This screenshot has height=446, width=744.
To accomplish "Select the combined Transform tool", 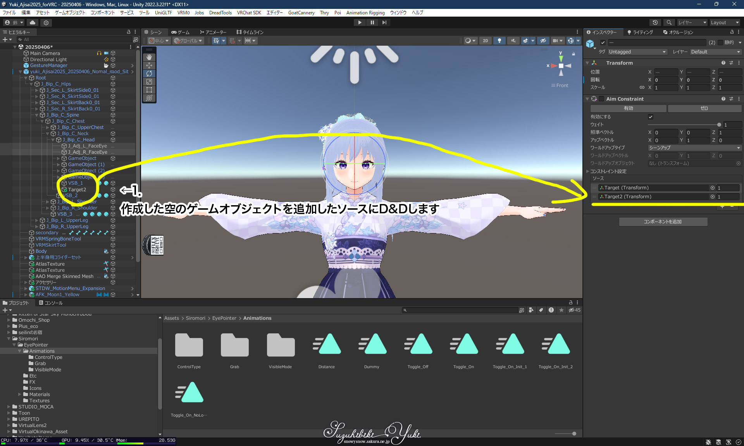I will (x=149, y=98).
